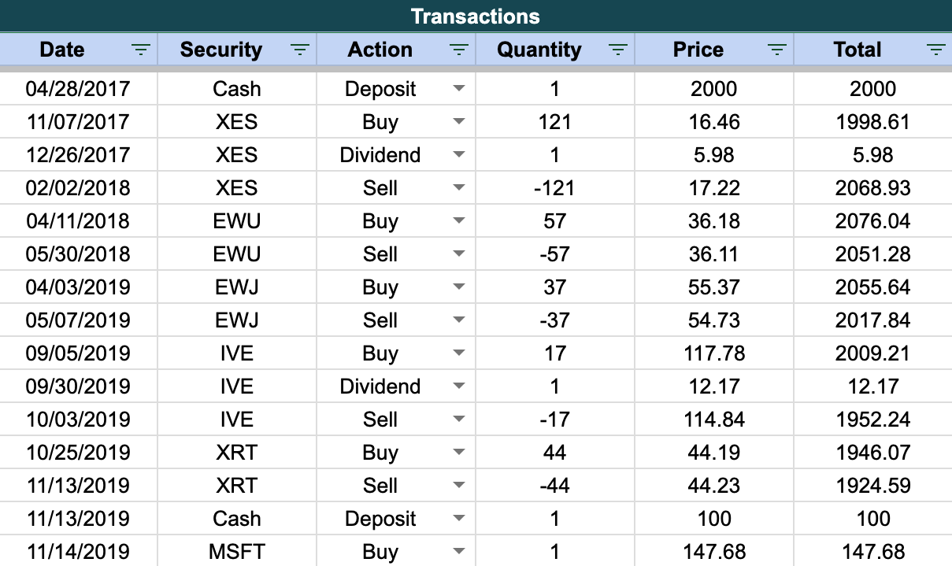Select the price cell showing 117.78

point(714,353)
